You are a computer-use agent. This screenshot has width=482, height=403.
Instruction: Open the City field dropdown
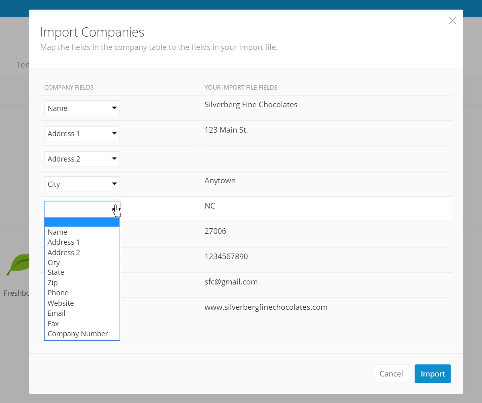pos(82,184)
